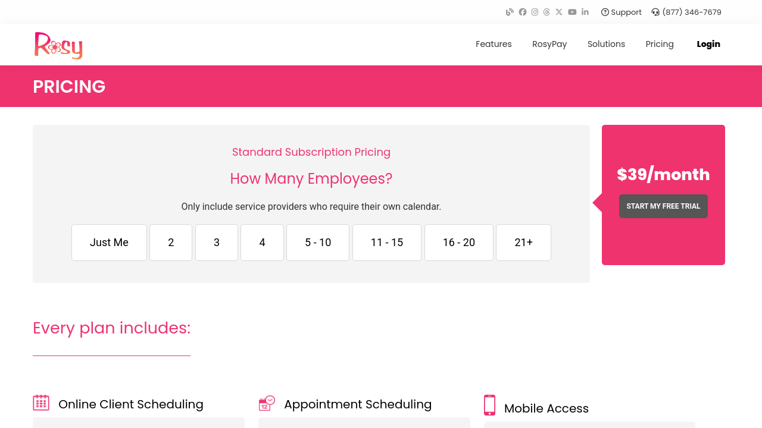Click the Rosy logo

pos(58,45)
